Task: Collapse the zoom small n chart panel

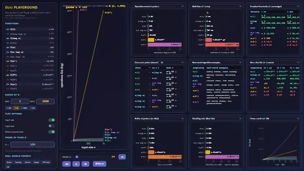Action: click(298, 118)
